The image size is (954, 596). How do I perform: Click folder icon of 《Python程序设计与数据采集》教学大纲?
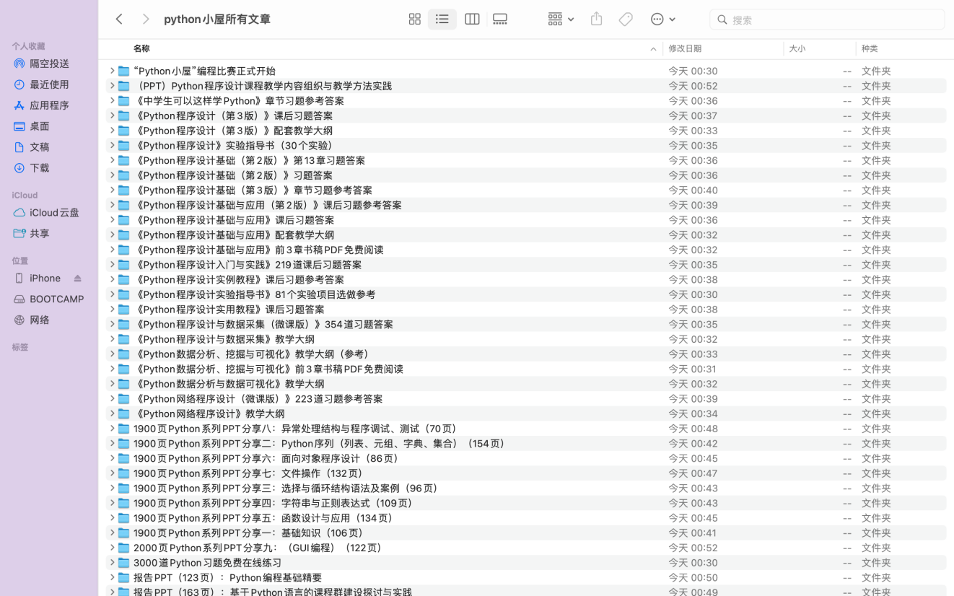[x=124, y=339]
